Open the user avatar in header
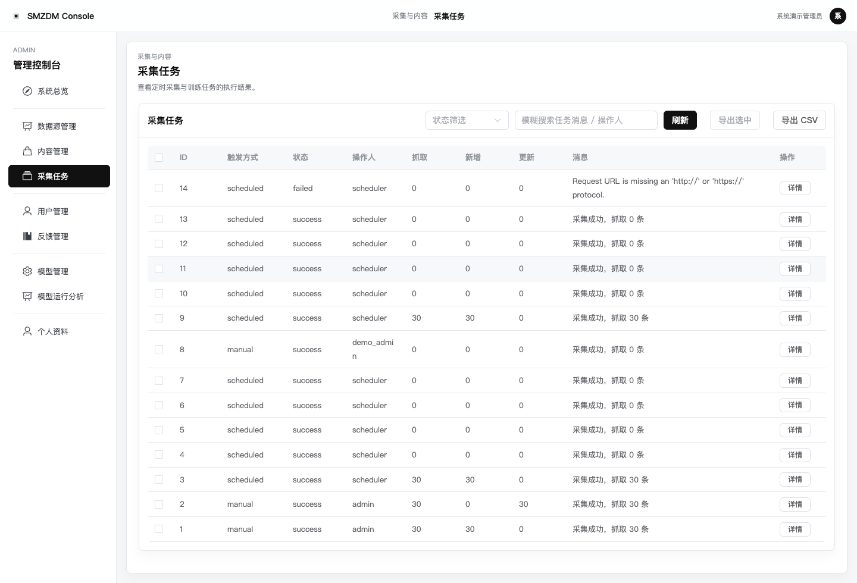 click(x=838, y=16)
